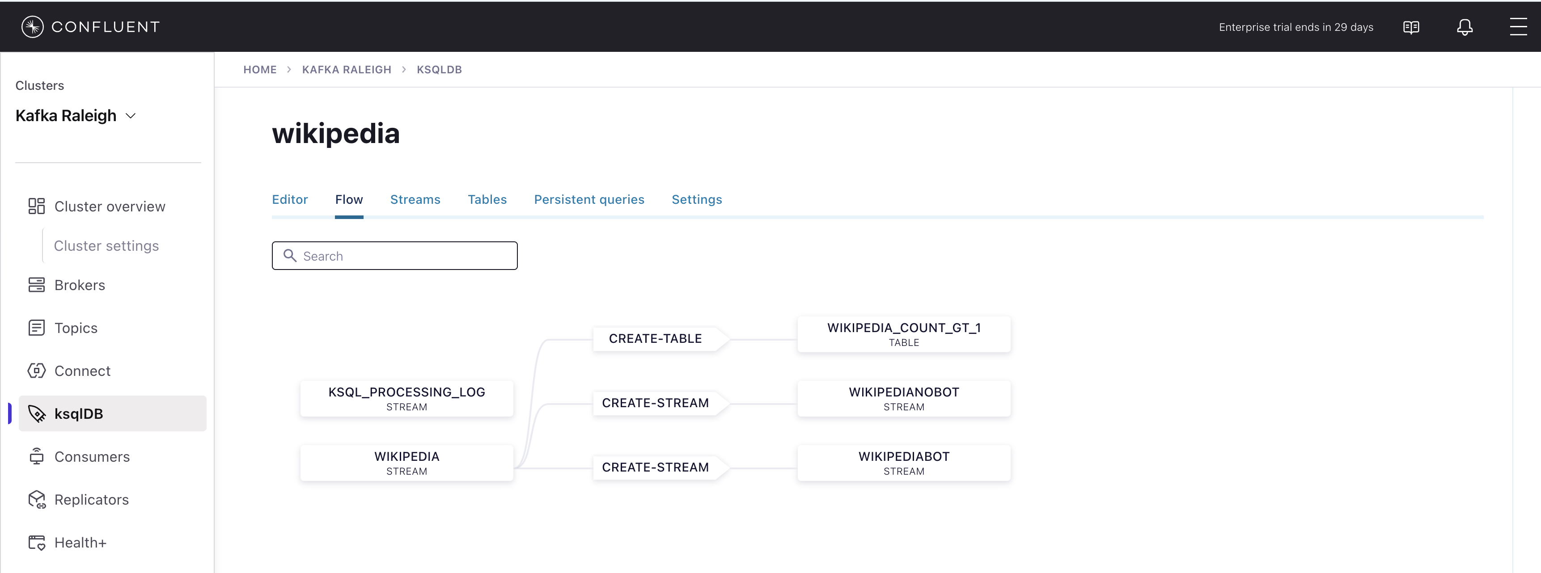
Task: Click the Connect sidebar icon
Action: (x=37, y=371)
